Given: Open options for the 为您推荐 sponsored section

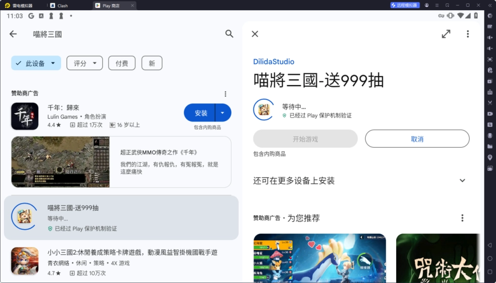Looking at the screenshot, I should click(462, 218).
